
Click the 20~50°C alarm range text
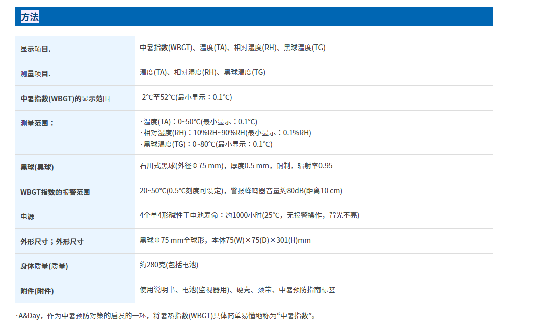point(241,191)
